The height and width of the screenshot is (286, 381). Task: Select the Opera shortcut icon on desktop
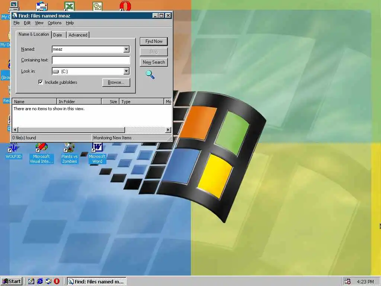tap(125, 6)
